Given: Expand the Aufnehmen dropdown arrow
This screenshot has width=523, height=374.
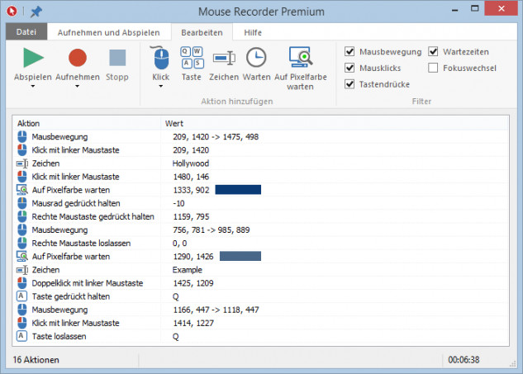Looking at the screenshot, I should click(78, 87).
